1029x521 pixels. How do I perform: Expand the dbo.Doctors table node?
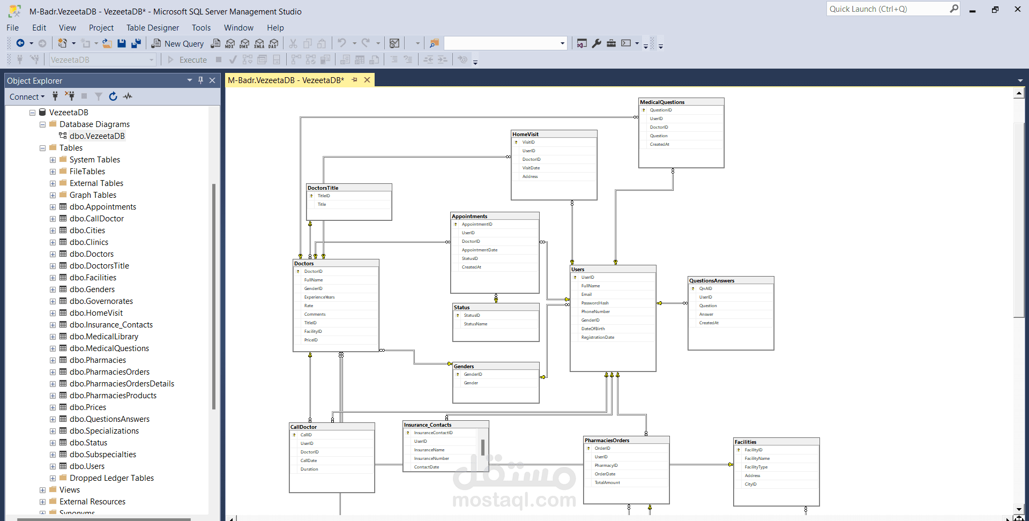tap(53, 254)
